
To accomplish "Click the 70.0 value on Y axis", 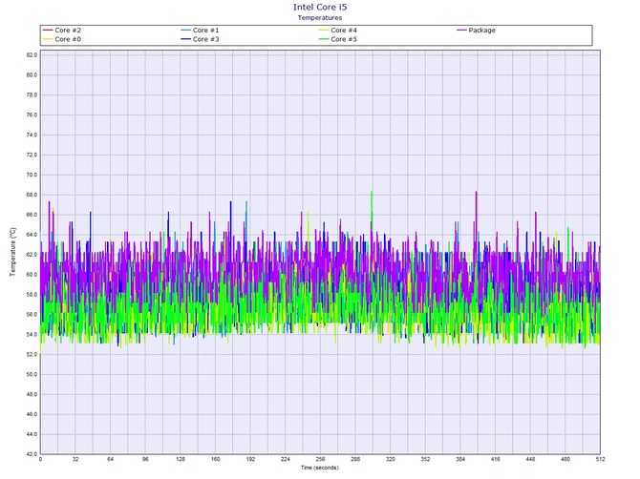I will [32, 175].
